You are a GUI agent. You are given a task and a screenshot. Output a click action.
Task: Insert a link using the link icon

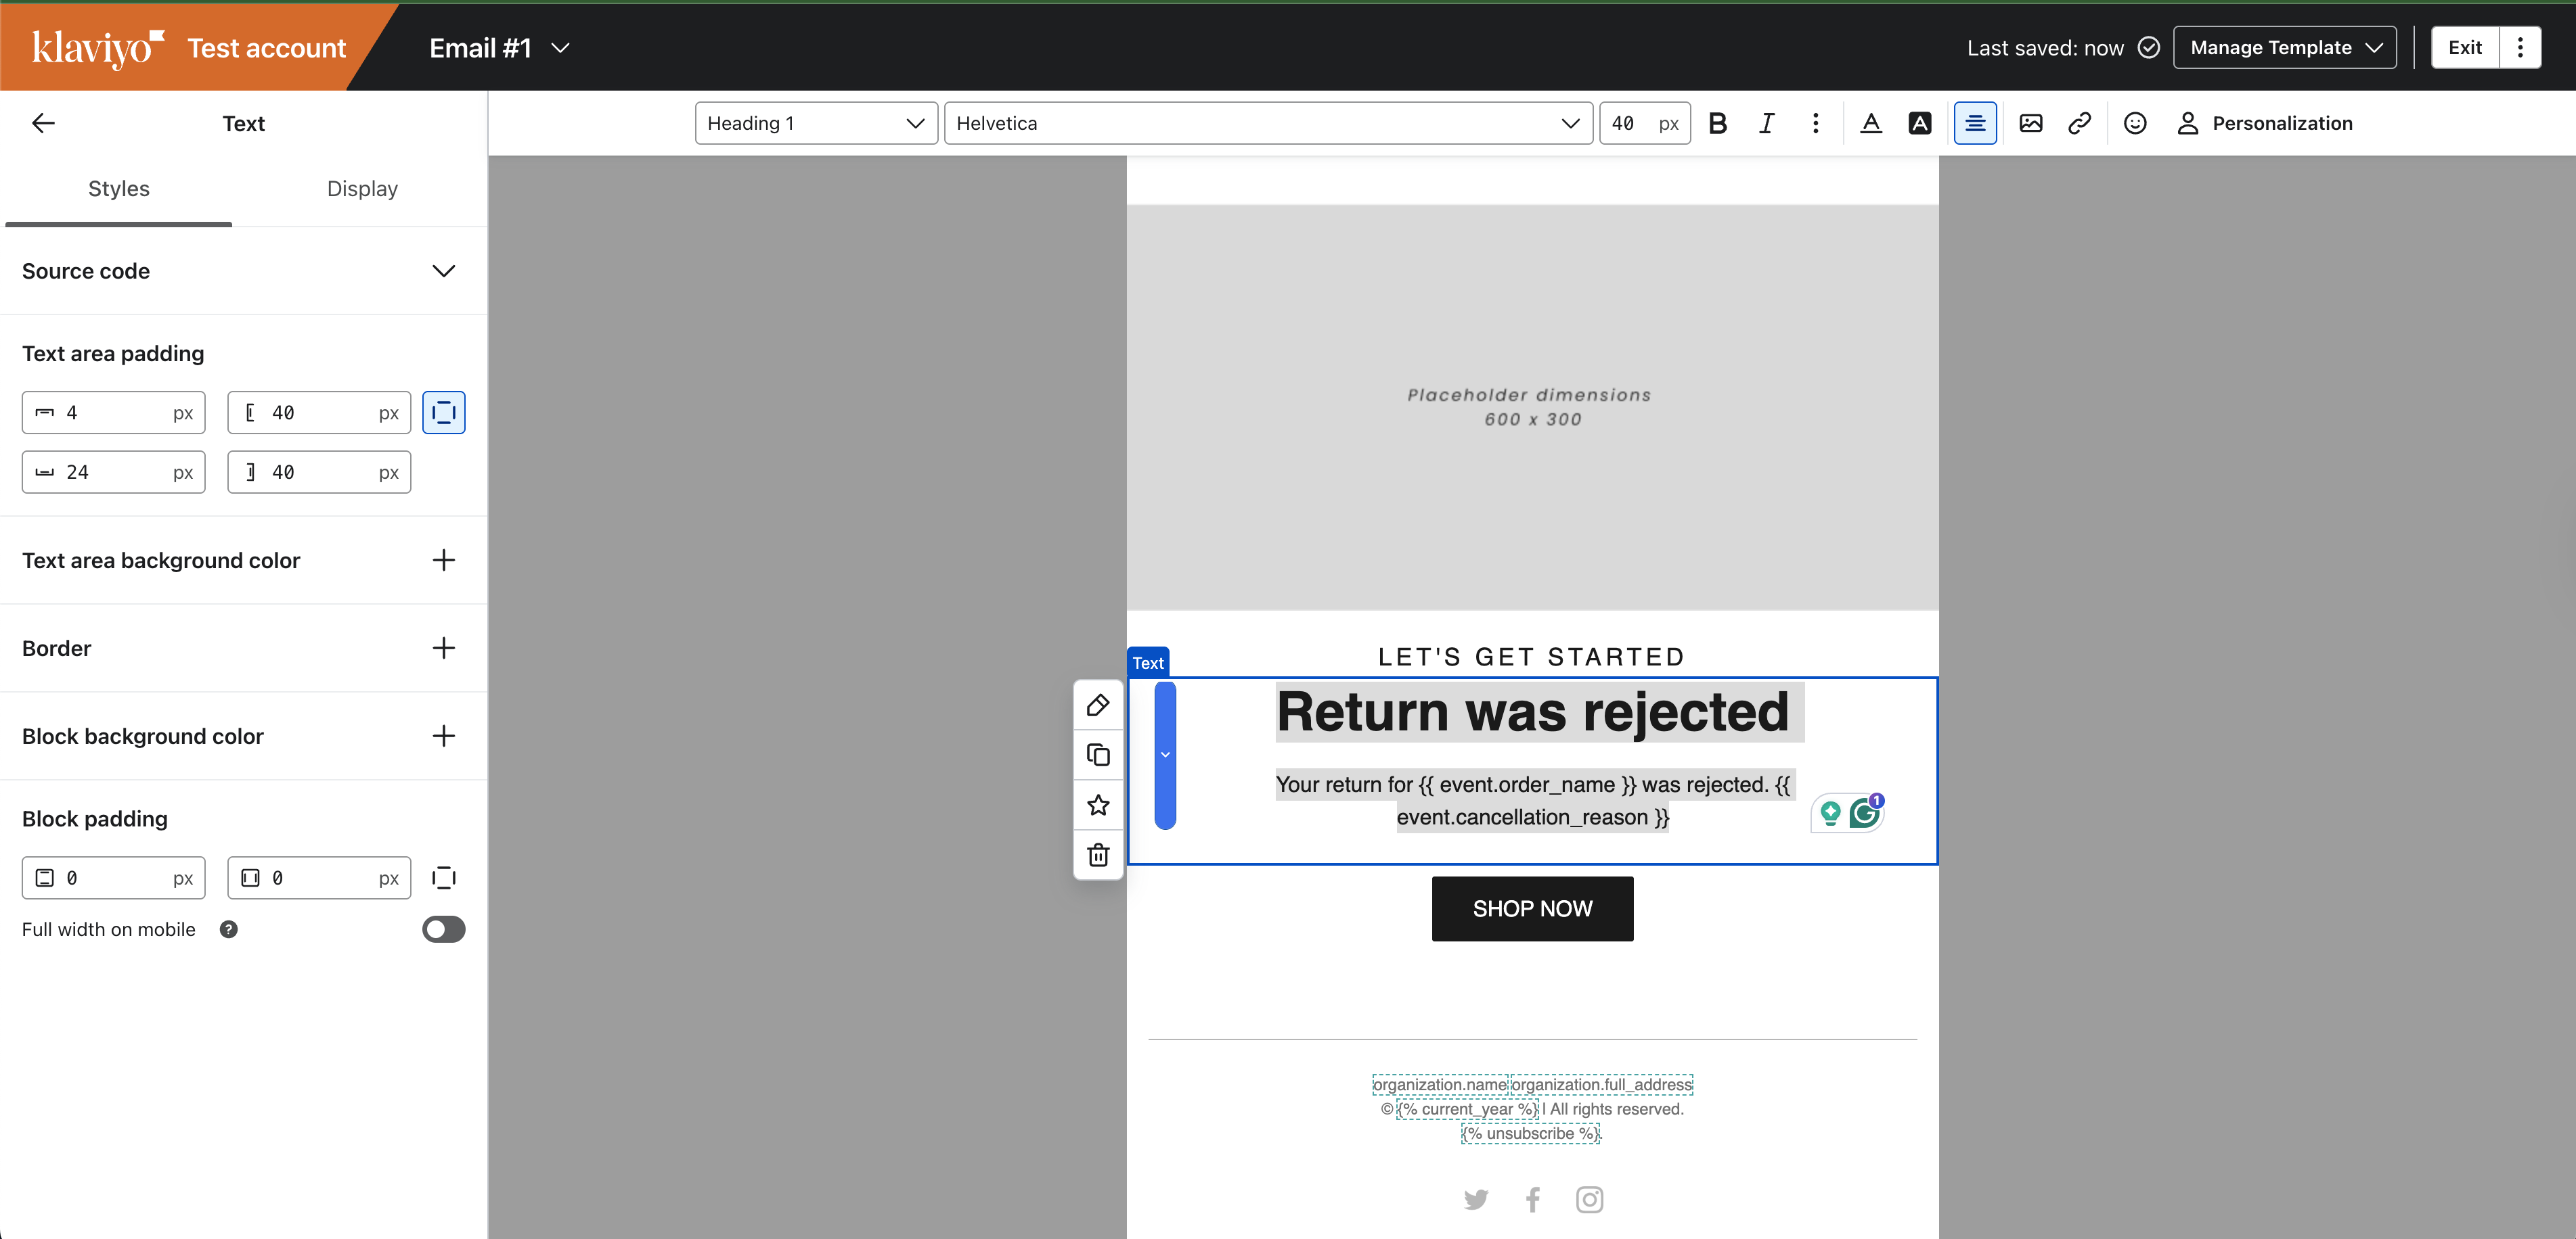(2081, 123)
